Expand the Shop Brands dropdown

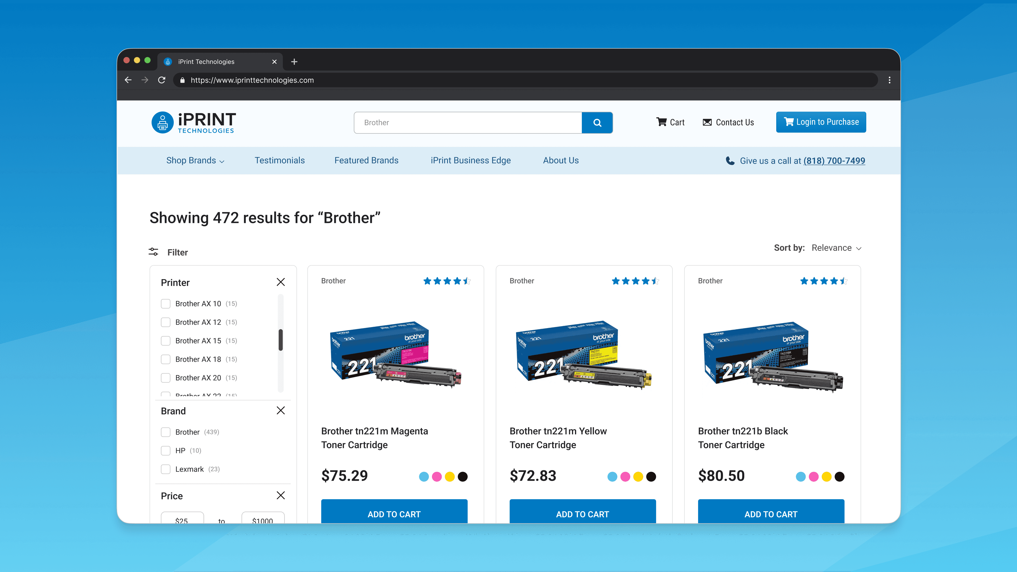point(195,161)
